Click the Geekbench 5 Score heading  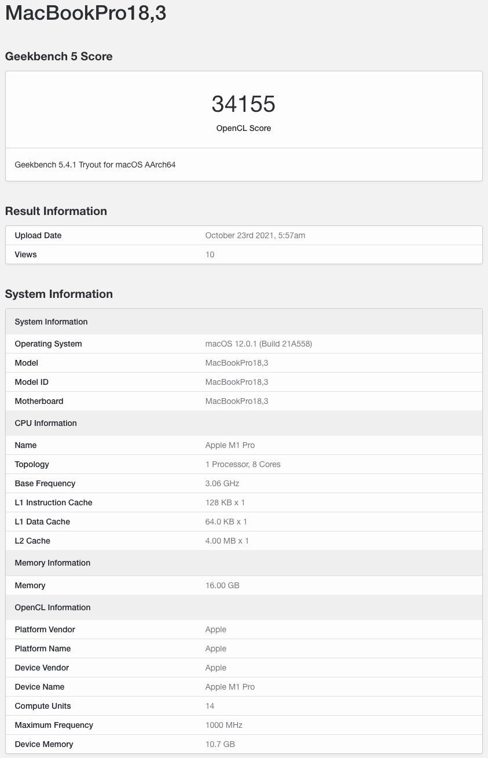tap(58, 56)
